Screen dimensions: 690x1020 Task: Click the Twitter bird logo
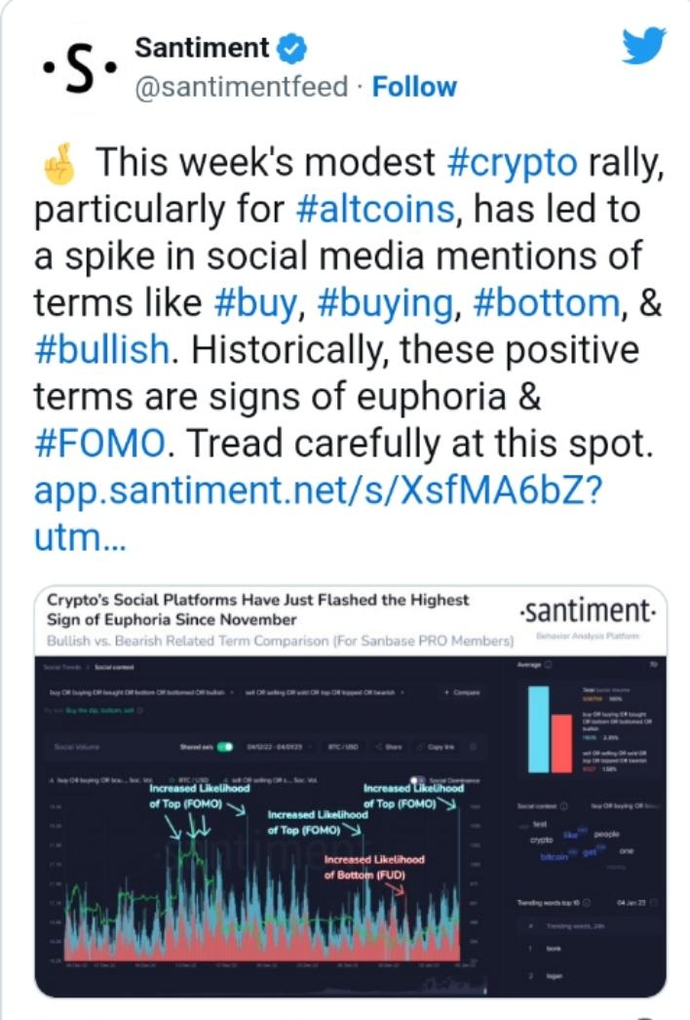[644, 46]
